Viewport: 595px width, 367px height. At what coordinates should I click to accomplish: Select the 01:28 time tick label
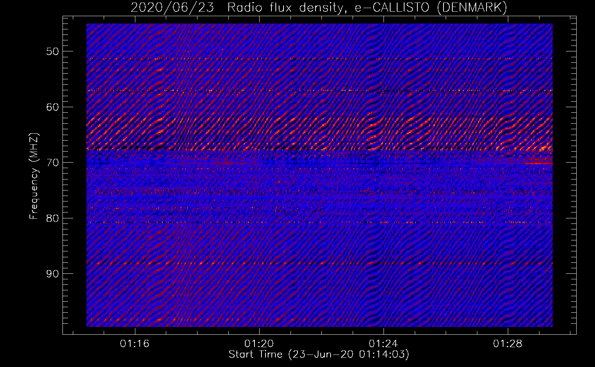pos(507,344)
